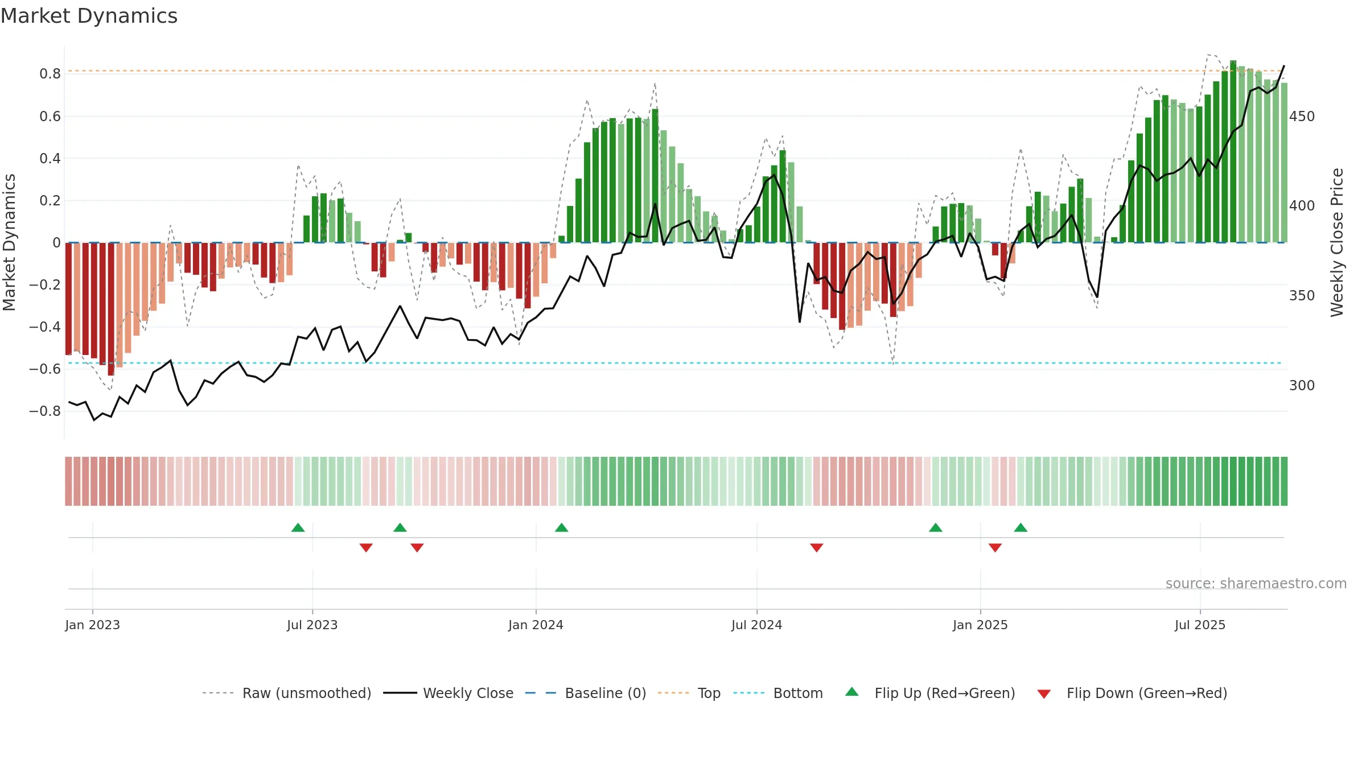Click the Market Dynamics vertical axis title

tap(9, 242)
